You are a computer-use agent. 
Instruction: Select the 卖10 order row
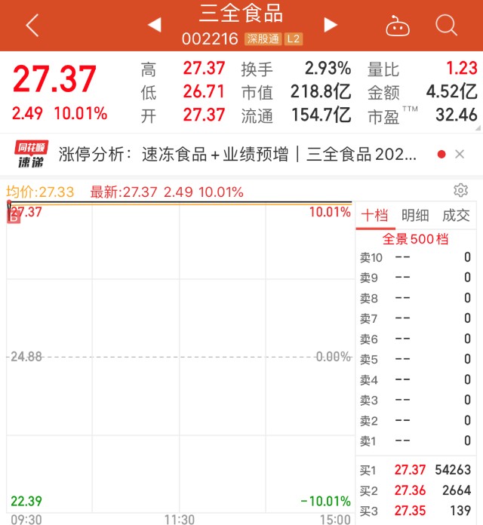pyautogui.click(x=415, y=257)
